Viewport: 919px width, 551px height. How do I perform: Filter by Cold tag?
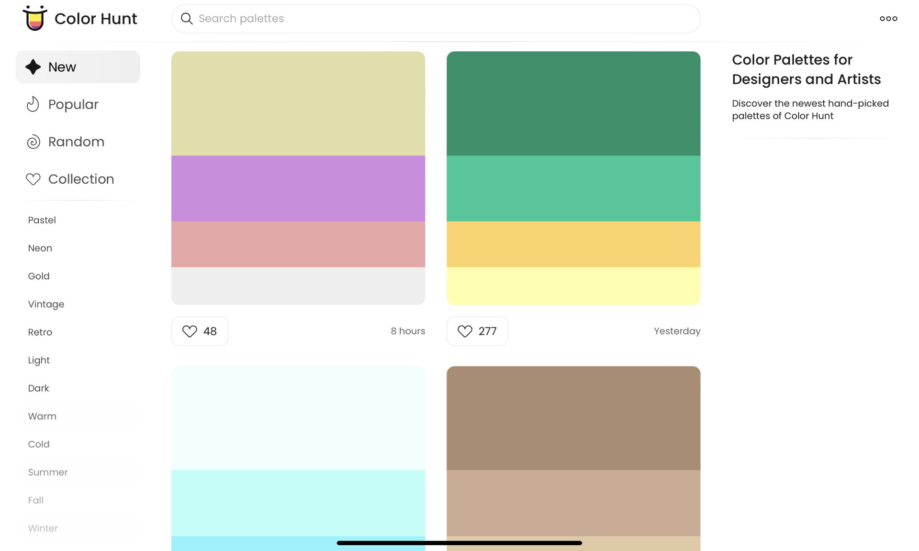click(39, 444)
